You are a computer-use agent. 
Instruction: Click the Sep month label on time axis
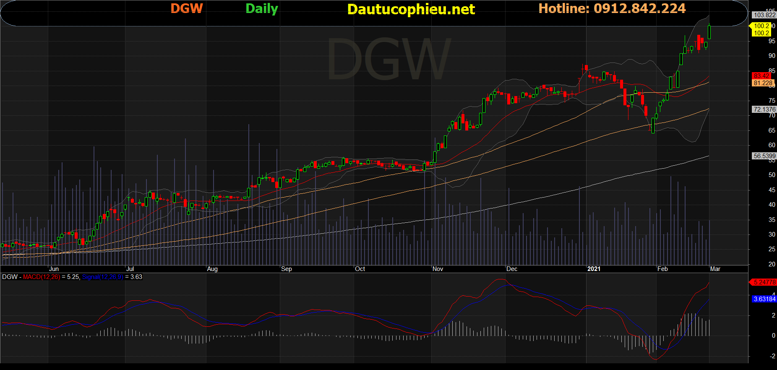coord(287,269)
